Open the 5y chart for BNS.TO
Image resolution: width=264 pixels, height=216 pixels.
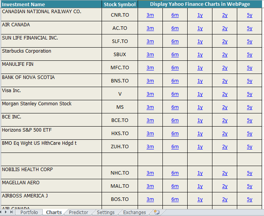click(250, 81)
